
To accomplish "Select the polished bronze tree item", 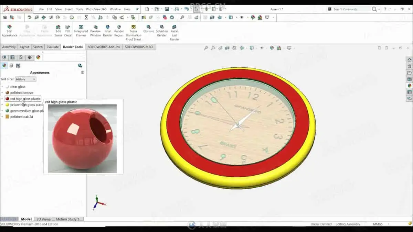I will point(22,93).
